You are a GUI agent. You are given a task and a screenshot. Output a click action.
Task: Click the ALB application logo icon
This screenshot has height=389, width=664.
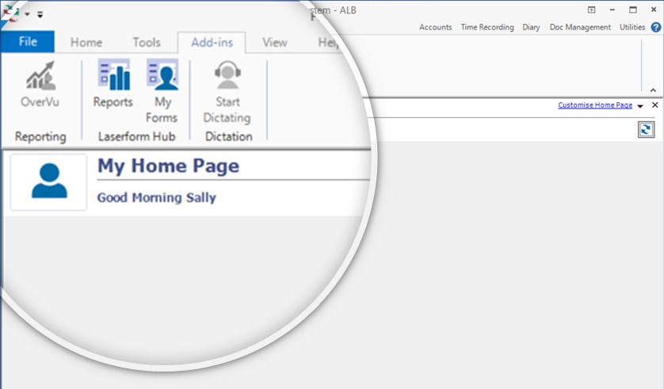11,13
